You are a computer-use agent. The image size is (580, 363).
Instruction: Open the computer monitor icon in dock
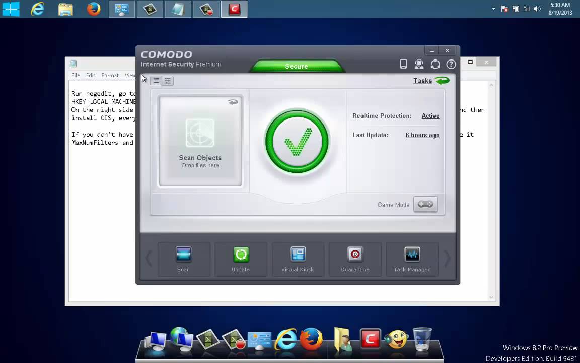click(x=156, y=341)
